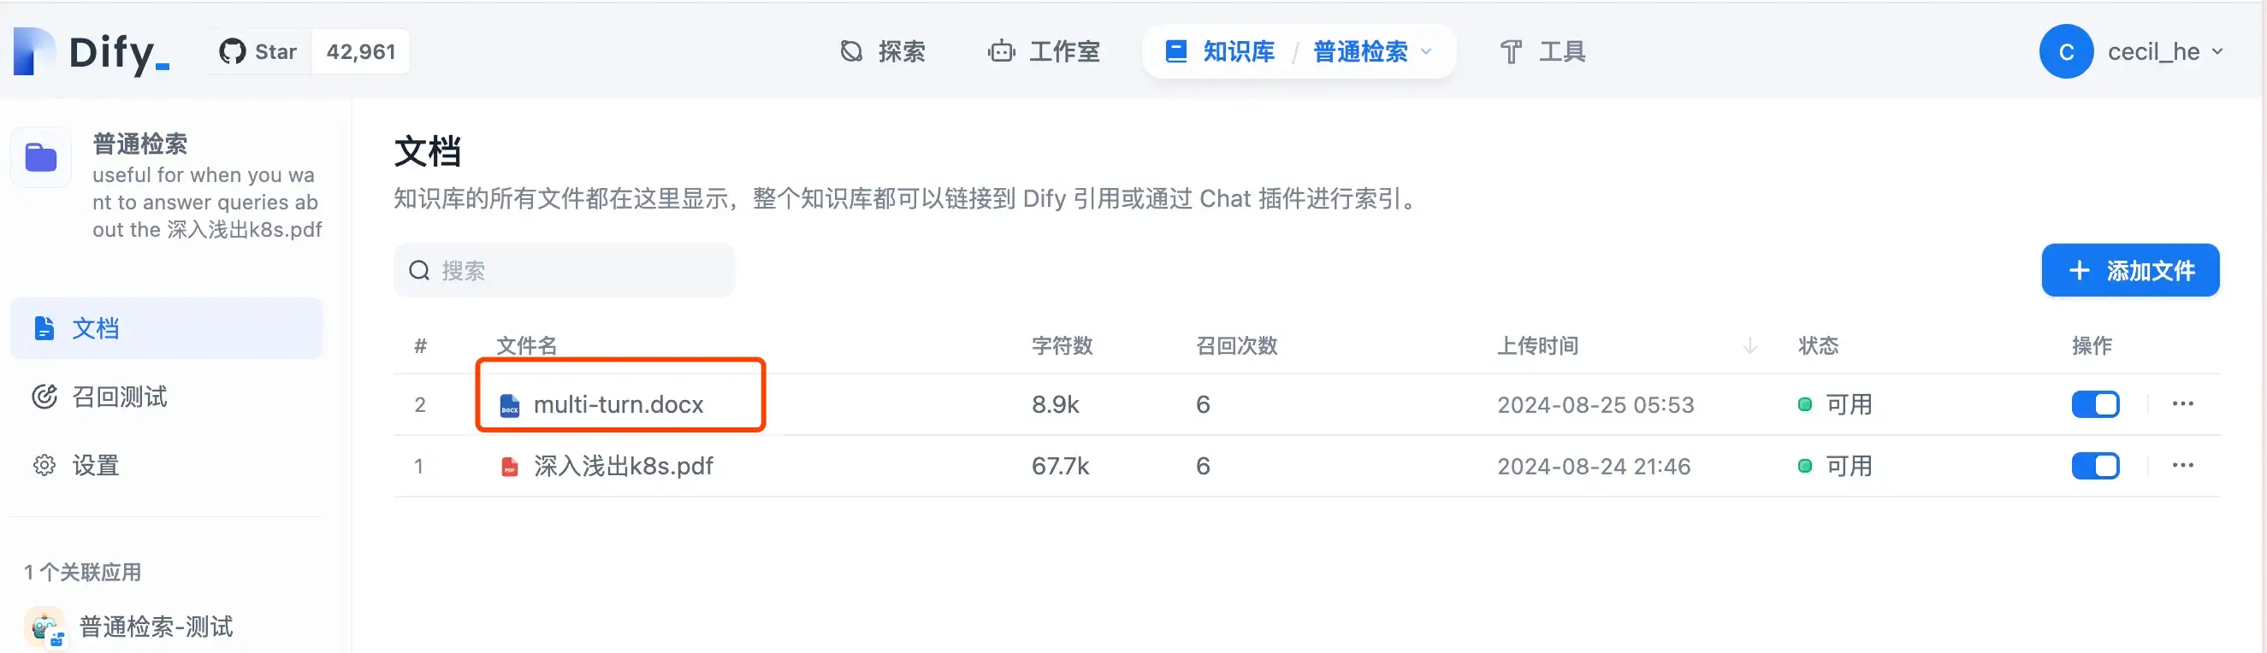Expand the 普通检索 knowledge base dropdown
Screen dimensions: 2267x653
pos(1426,52)
